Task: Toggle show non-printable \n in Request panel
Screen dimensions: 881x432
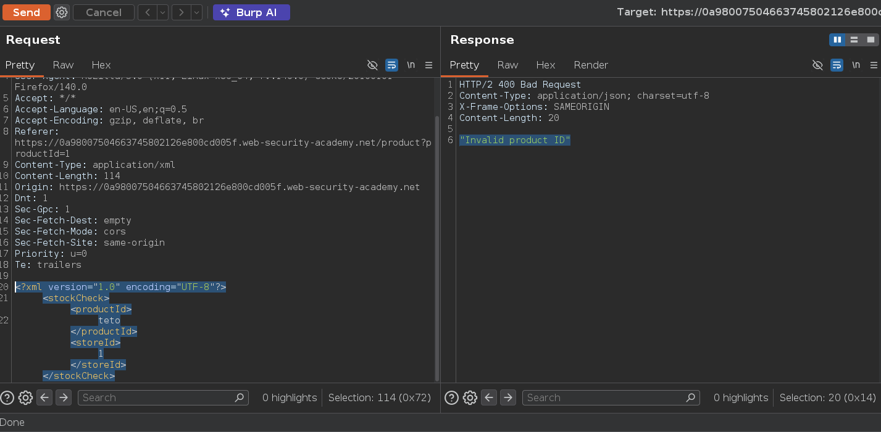Action: tap(411, 65)
